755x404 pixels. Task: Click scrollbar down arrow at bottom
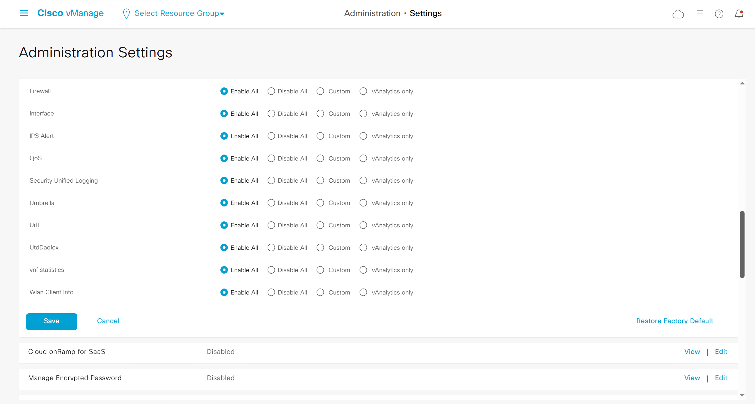[x=742, y=395]
